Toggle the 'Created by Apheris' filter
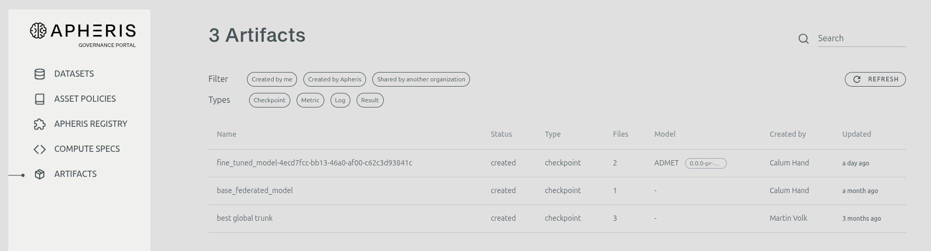This screenshot has height=251, width=931. pyautogui.click(x=334, y=79)
